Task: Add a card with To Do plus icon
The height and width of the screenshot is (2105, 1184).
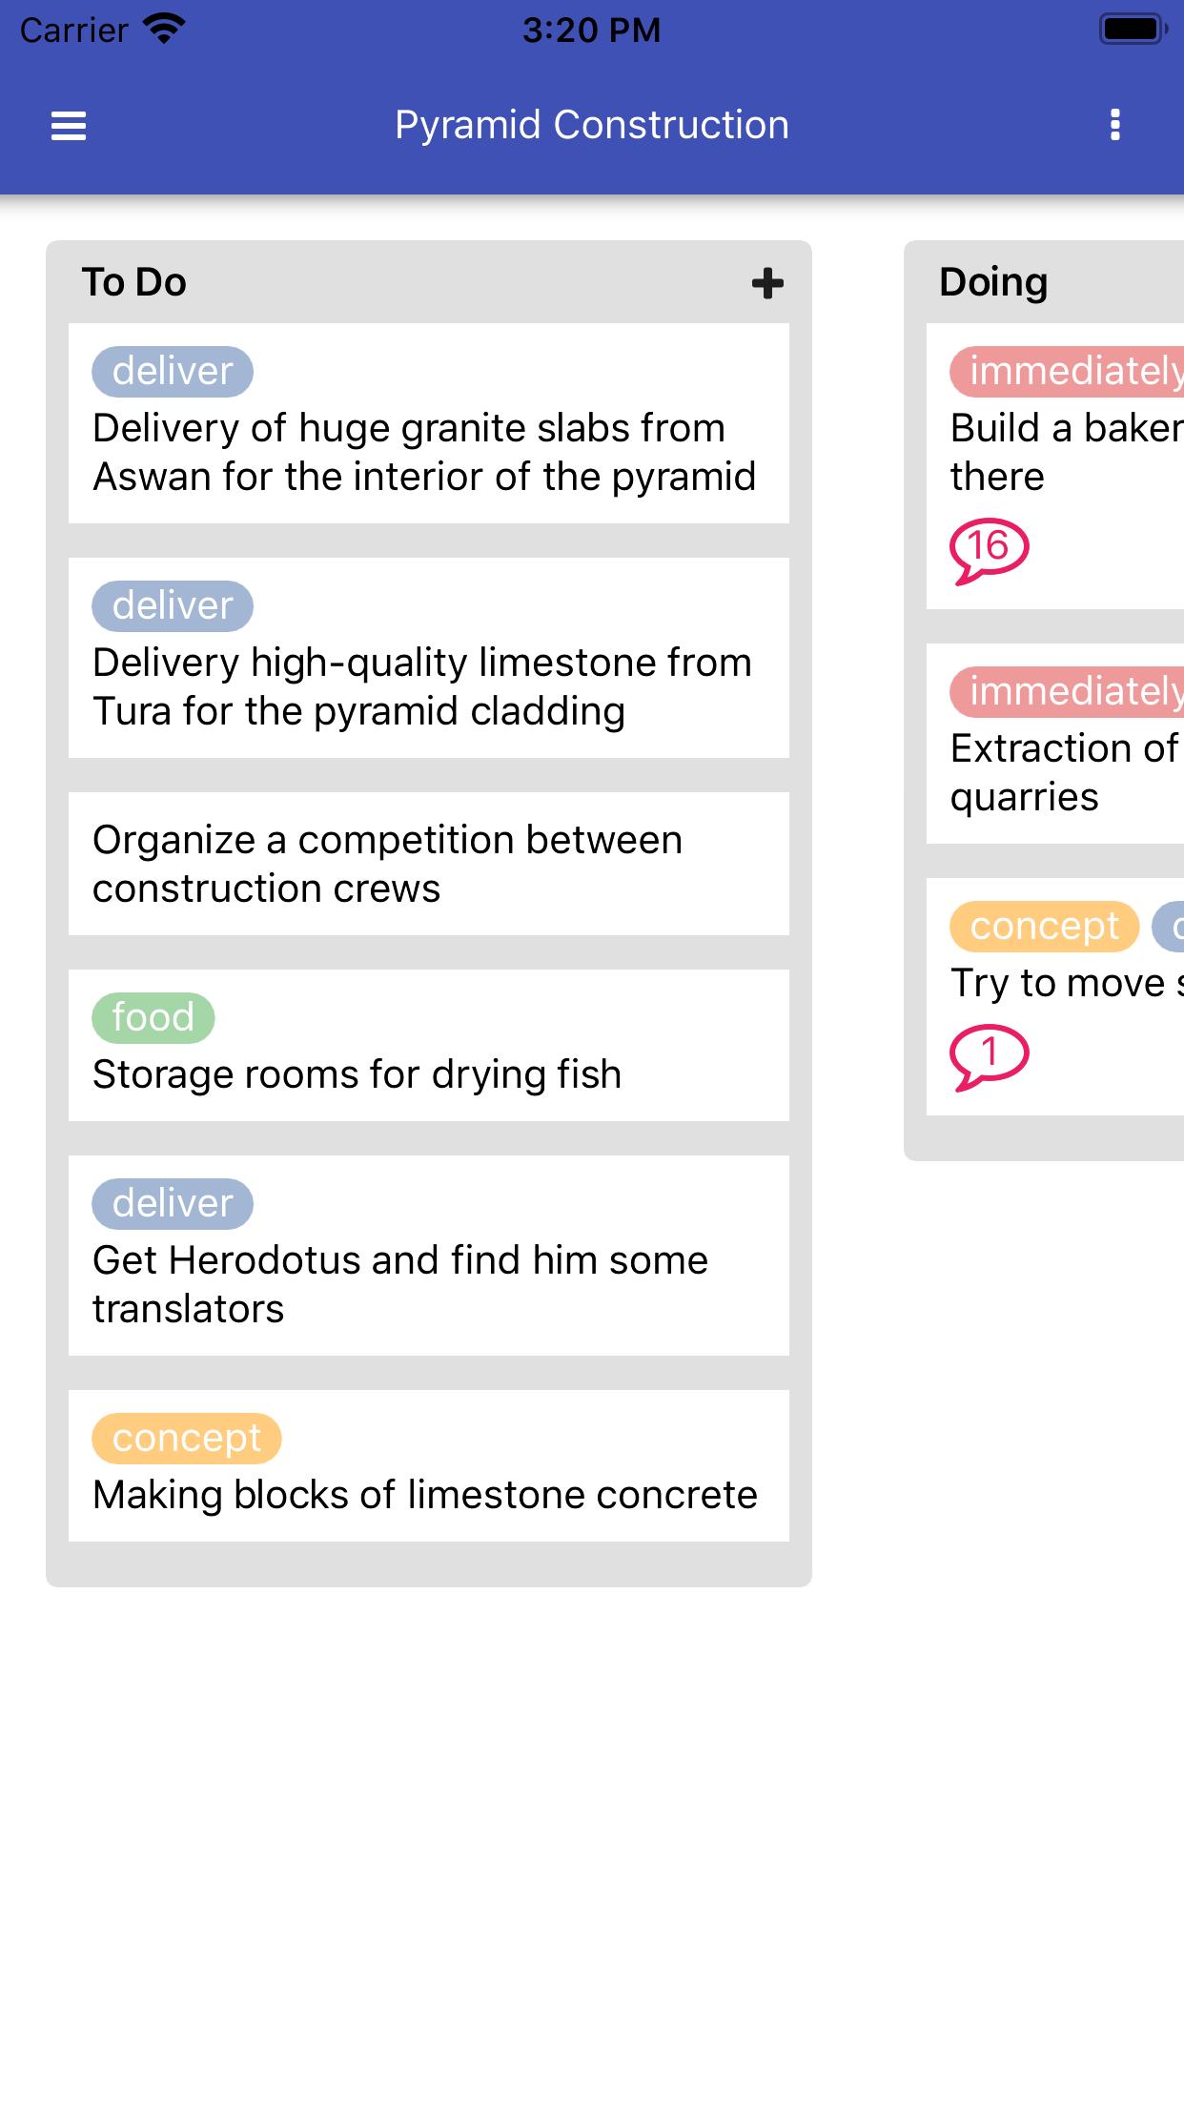Action: coord(767,283)
